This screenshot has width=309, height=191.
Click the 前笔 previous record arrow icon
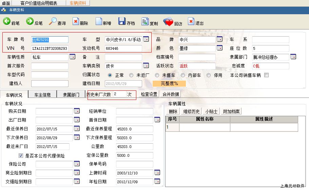[x=7, y=22]
